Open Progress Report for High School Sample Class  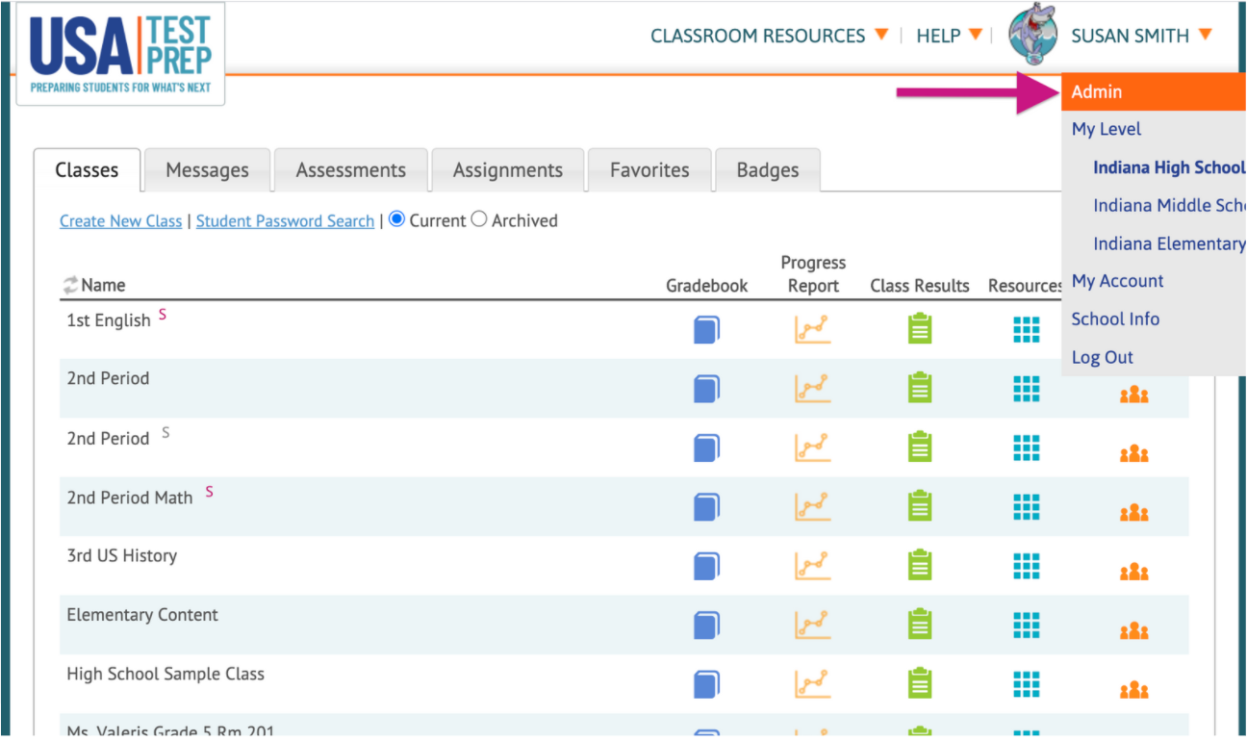click(812, 684)
